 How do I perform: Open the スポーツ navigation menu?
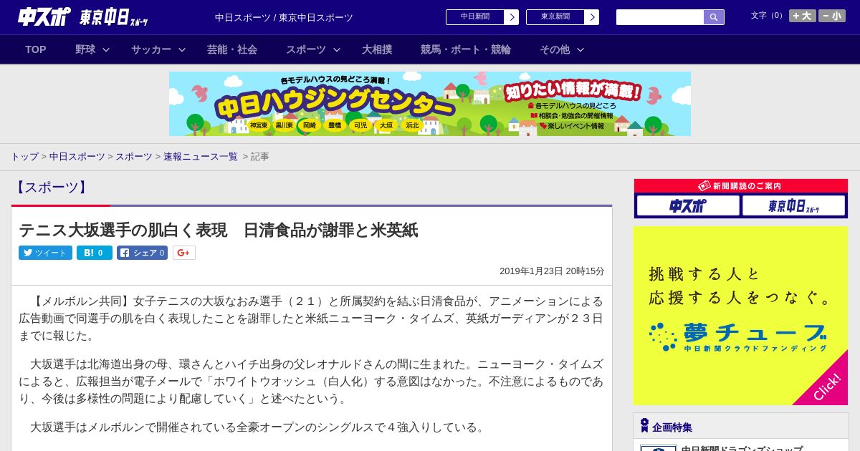[x=306, y=49]
